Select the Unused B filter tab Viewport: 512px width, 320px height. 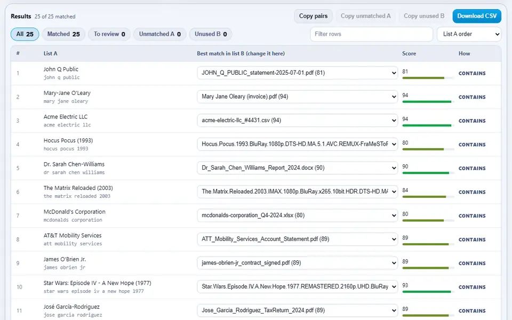point(211,34)
